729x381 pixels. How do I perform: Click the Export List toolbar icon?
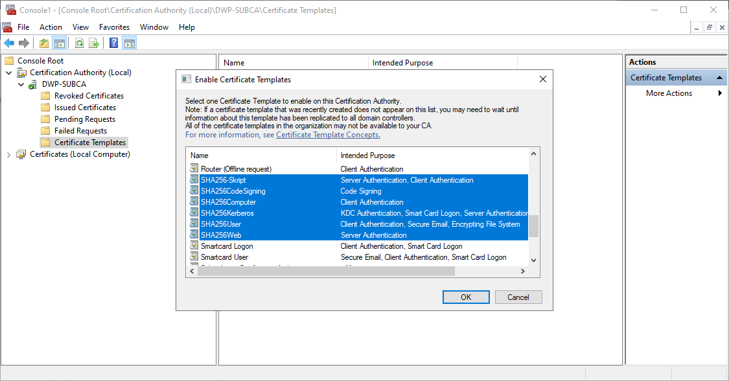click(x=94, y=43)
